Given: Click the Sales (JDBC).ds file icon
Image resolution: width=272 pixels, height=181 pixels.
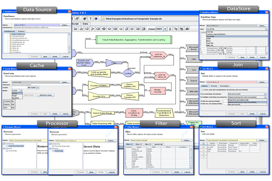Looking at the screenshot, I should 10,34.
